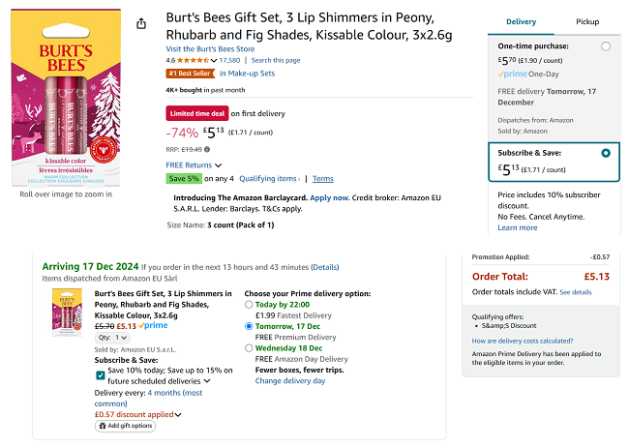Viewport: 629px width, 448px height.
Task: Uncheck the Save 10% today checkbox
Action: (x=101, y=373)
